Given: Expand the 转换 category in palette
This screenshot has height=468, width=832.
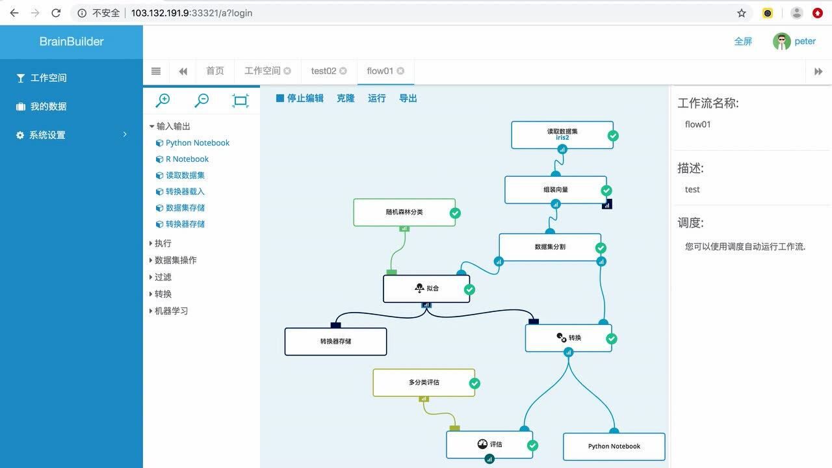Looking at the screenshot, I should [160, 294].
